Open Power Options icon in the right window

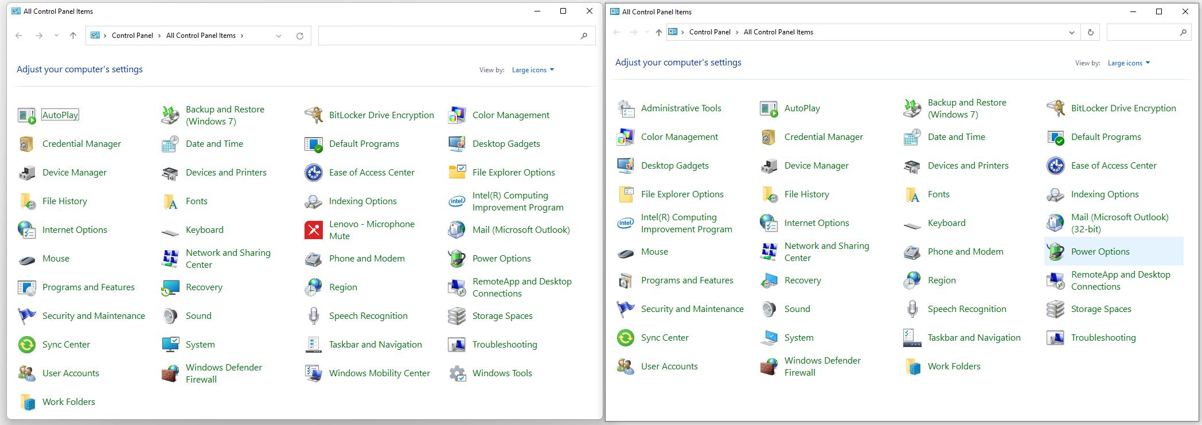(x=1056, y=252)
